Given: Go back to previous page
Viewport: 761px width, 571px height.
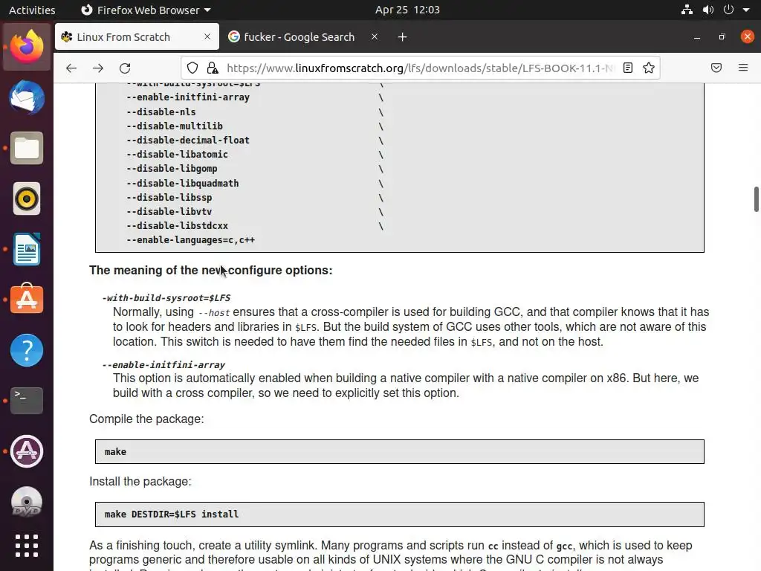Looking at the screenshot, I should click(71, 68).
